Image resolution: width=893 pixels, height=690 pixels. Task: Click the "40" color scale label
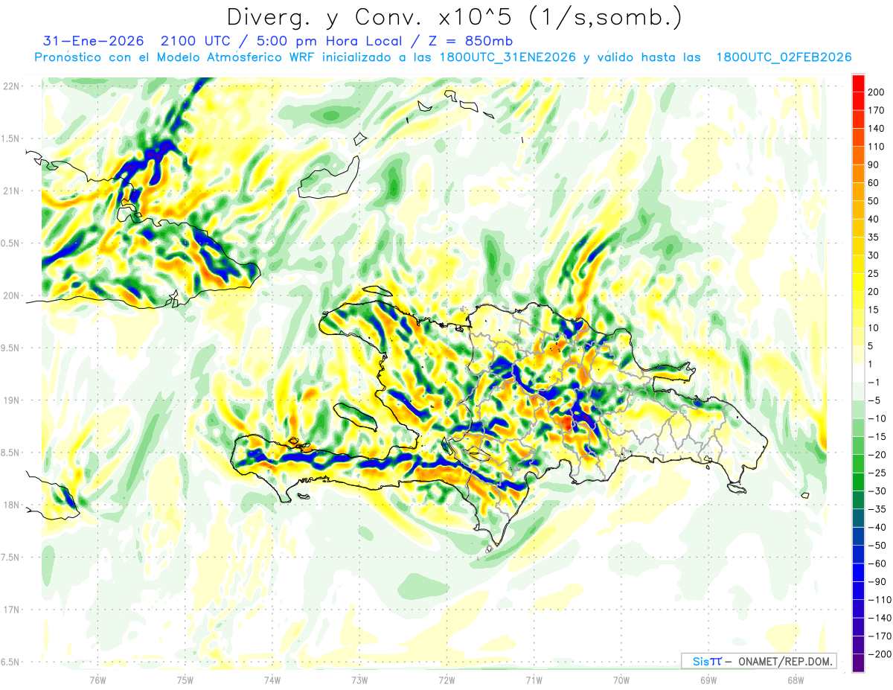tap(874, 219)
